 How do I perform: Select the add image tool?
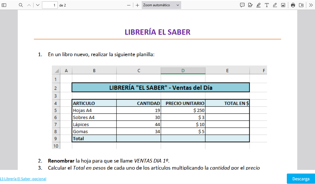tap(283, 5)
